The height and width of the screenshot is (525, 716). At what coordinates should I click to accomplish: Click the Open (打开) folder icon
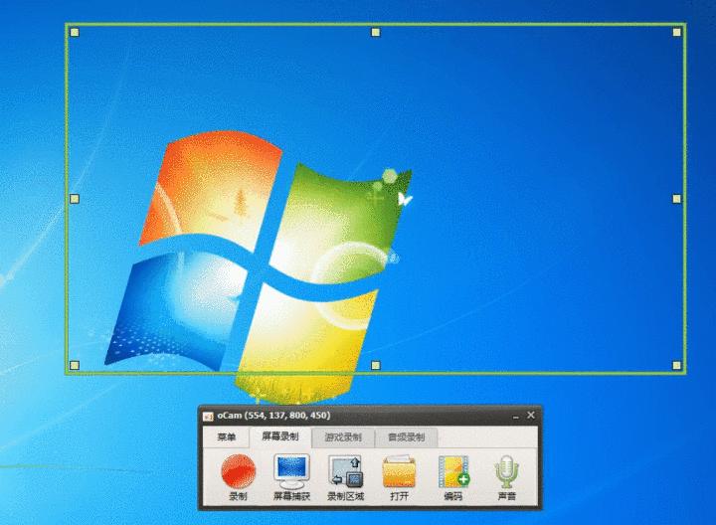[399, 477]
